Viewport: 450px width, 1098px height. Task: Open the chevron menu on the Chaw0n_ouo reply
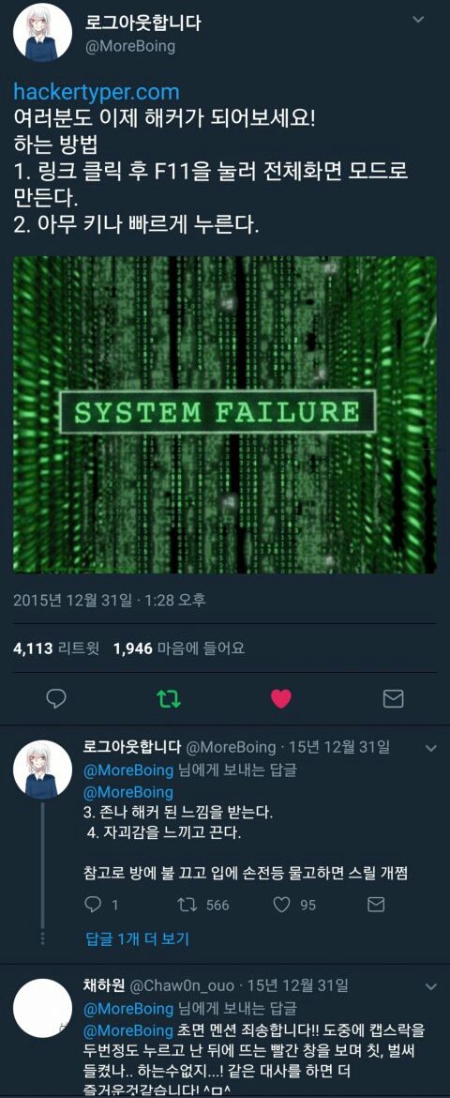(431, 986)
